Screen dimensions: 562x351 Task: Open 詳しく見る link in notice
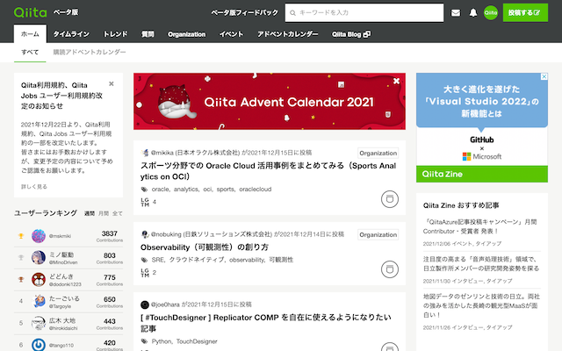coord(34,187)
